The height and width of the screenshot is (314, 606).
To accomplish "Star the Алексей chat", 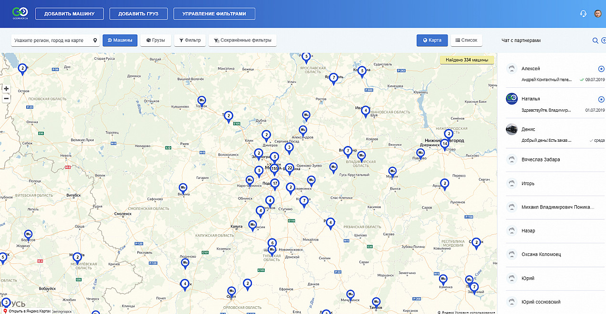I will click(x=601, y=69).
